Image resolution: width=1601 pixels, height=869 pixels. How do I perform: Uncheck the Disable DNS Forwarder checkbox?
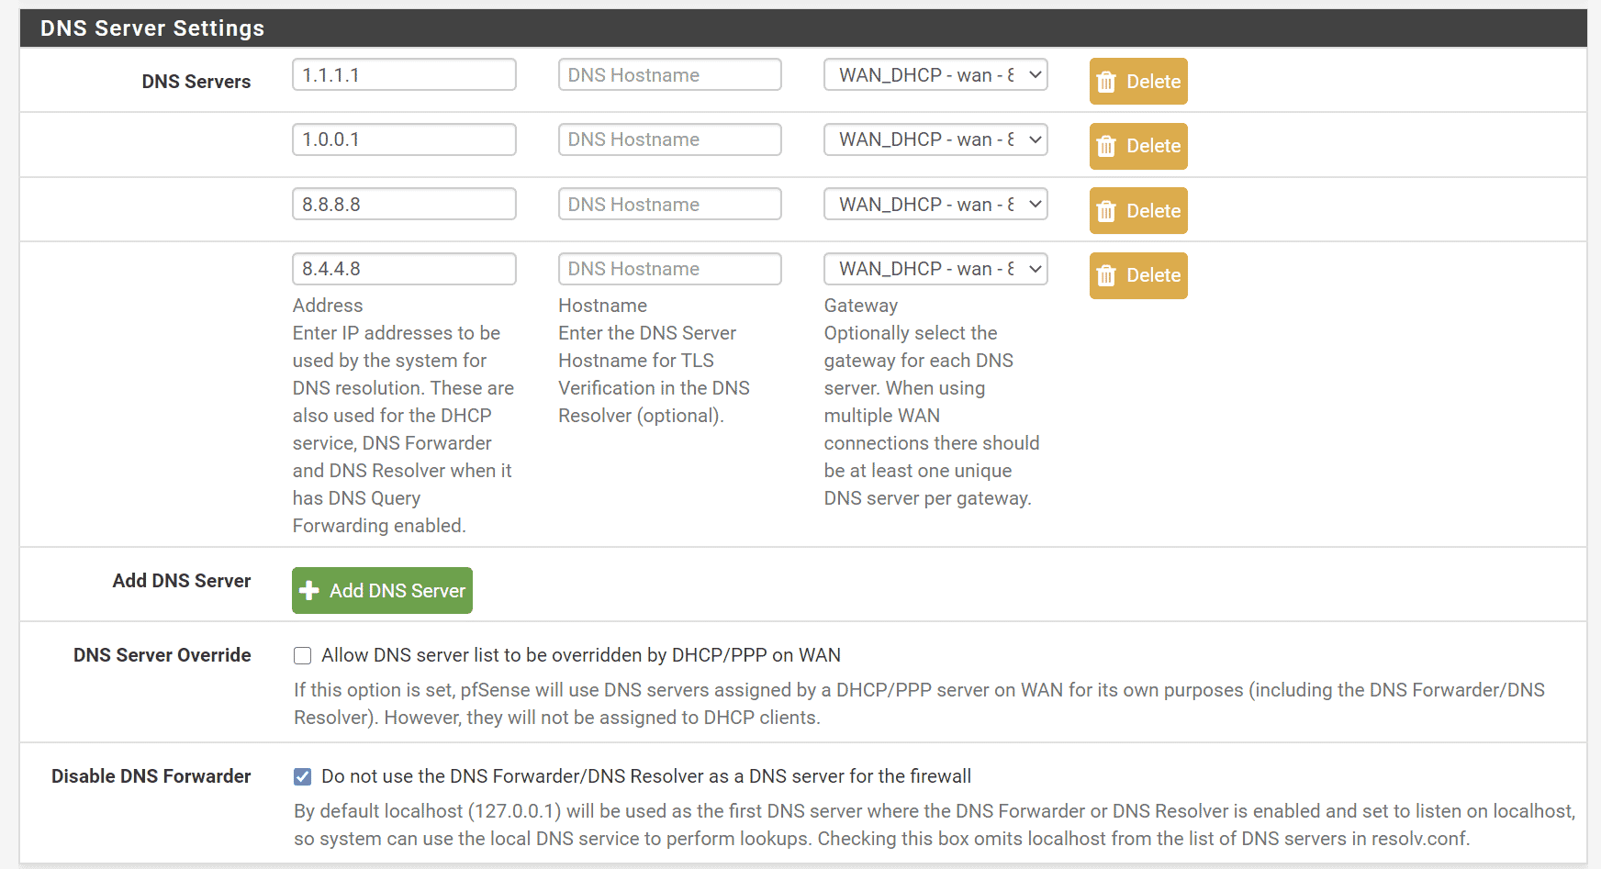tap(303, 776)
